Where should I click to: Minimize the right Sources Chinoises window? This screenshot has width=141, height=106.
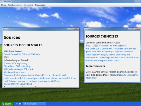pos(130,29)
